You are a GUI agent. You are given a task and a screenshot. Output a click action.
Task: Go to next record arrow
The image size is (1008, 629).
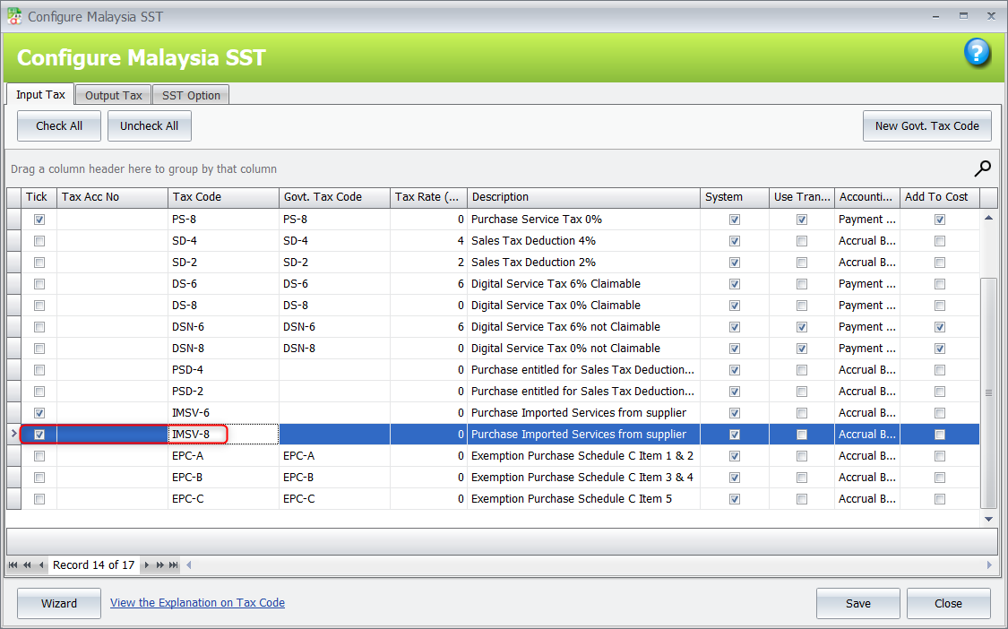[x=147, y=565]
